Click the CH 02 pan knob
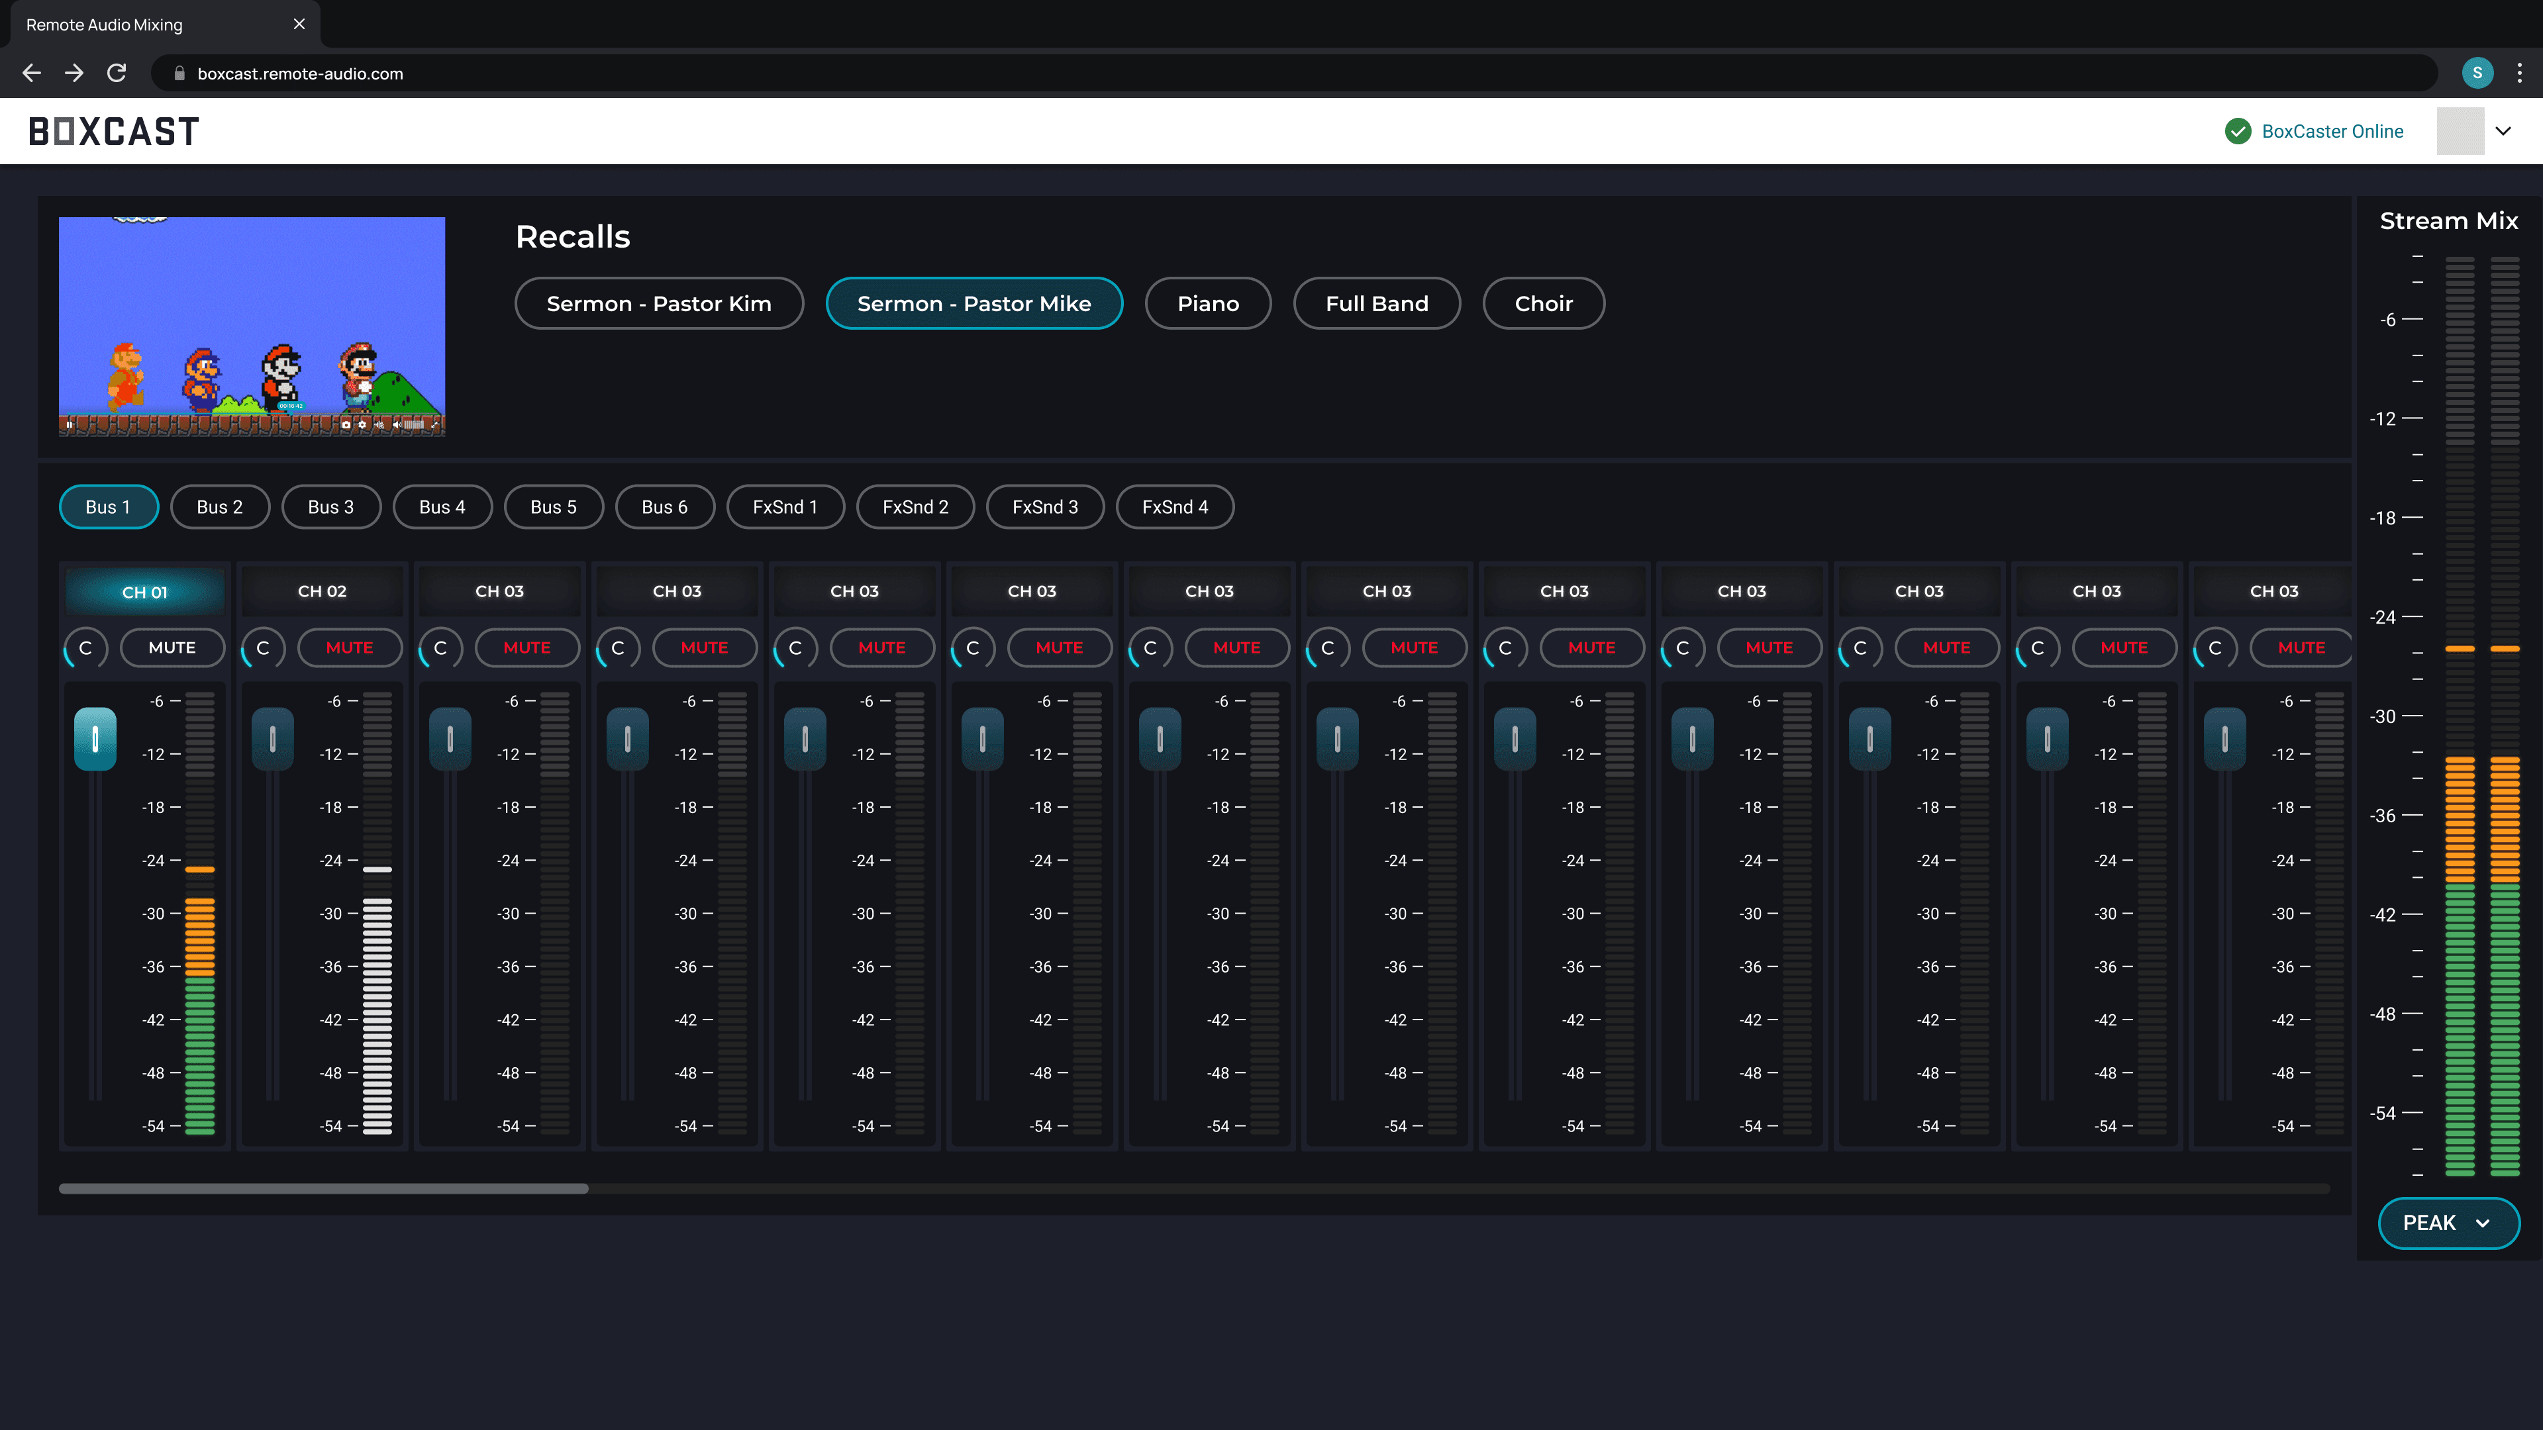 coord(264,648)
